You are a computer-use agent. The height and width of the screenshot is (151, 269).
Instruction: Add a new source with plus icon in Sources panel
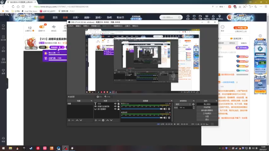(x=96, y=120)
